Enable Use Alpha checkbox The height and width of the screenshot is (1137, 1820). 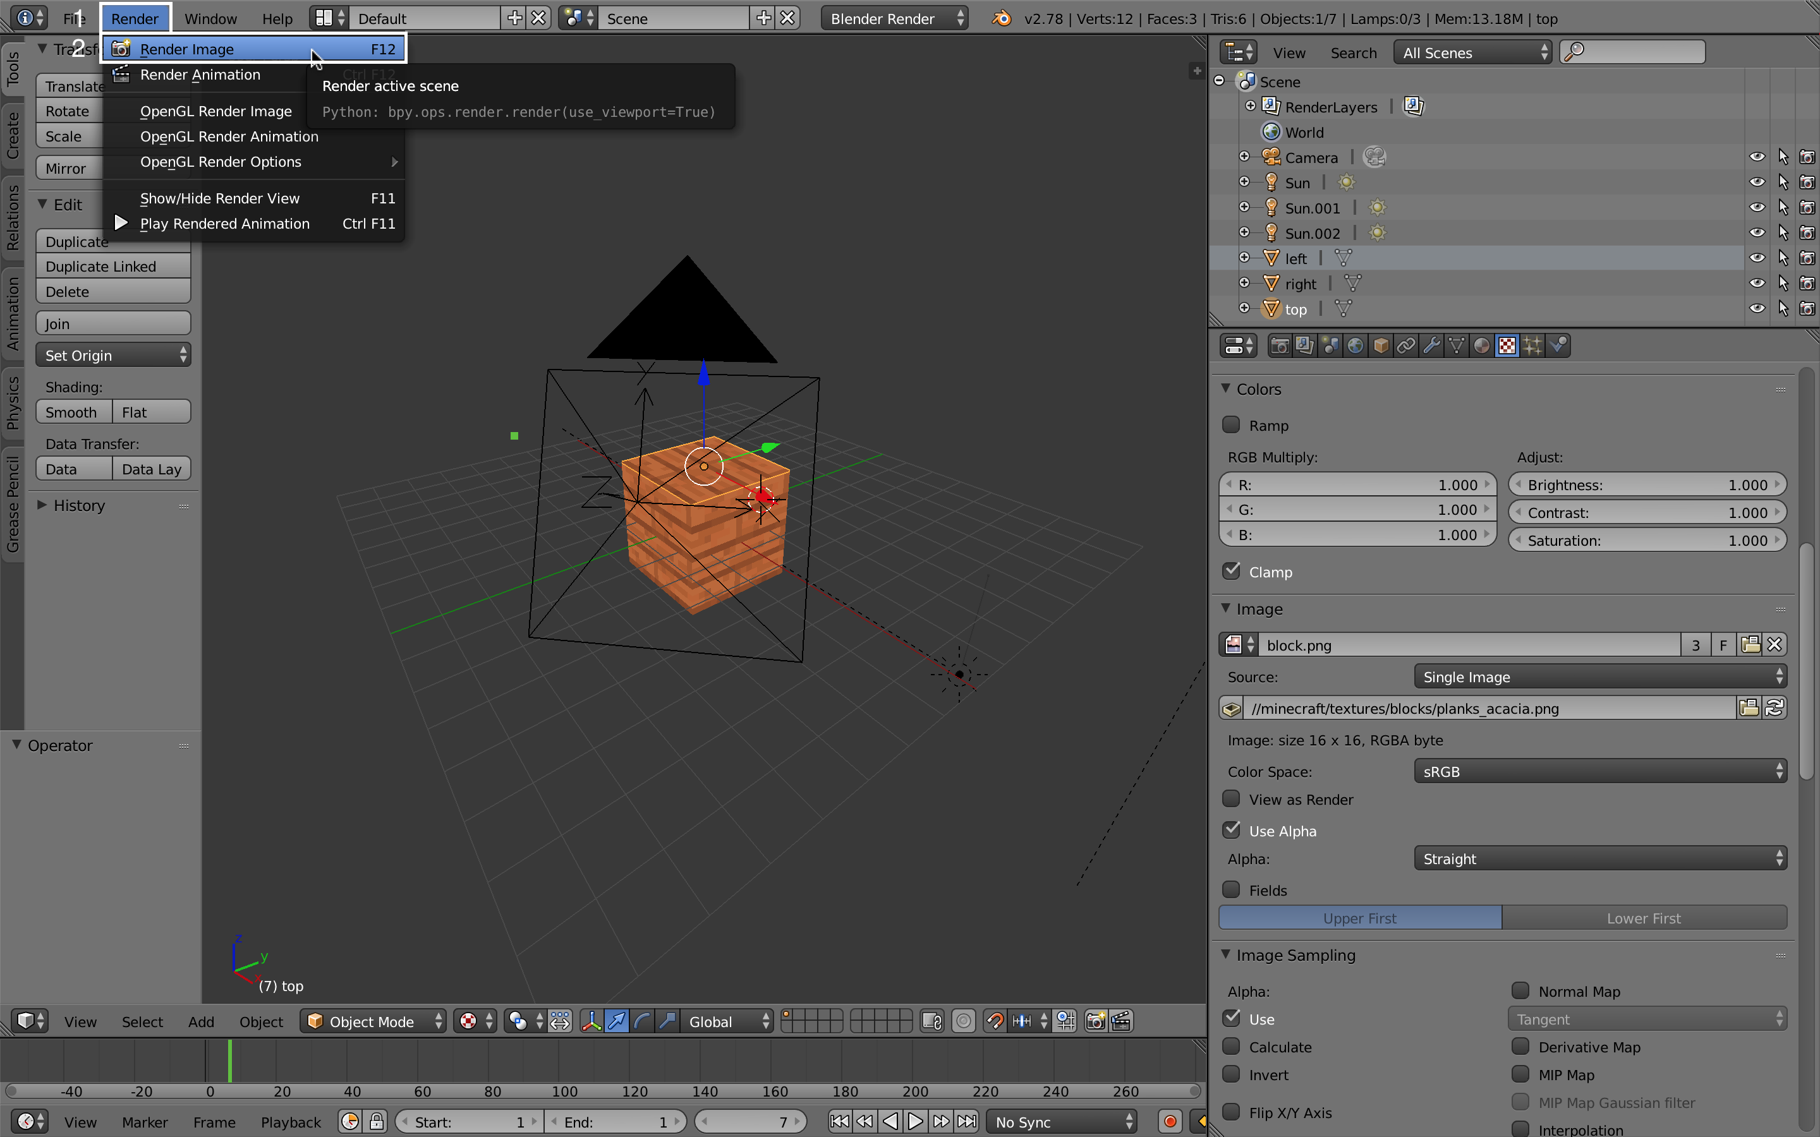pos(1230,829)
